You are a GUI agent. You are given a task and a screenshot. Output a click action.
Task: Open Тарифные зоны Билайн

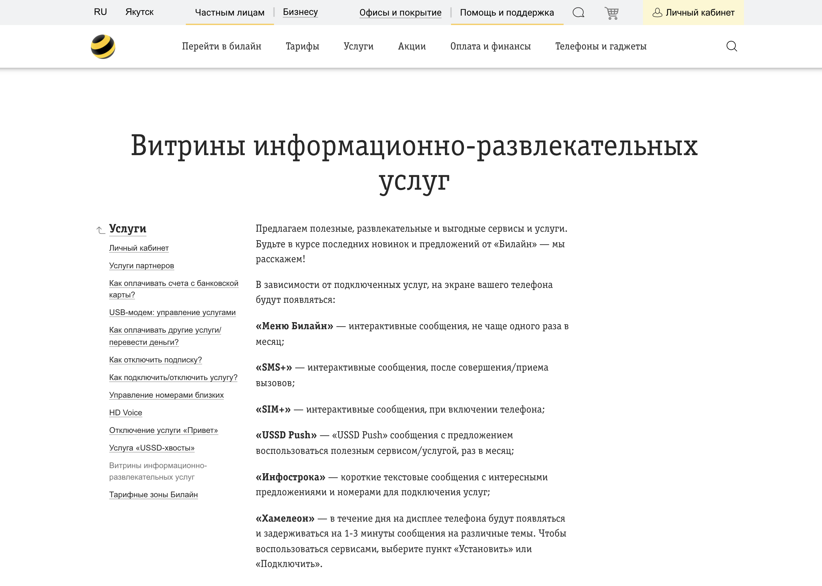coord(154,495)
